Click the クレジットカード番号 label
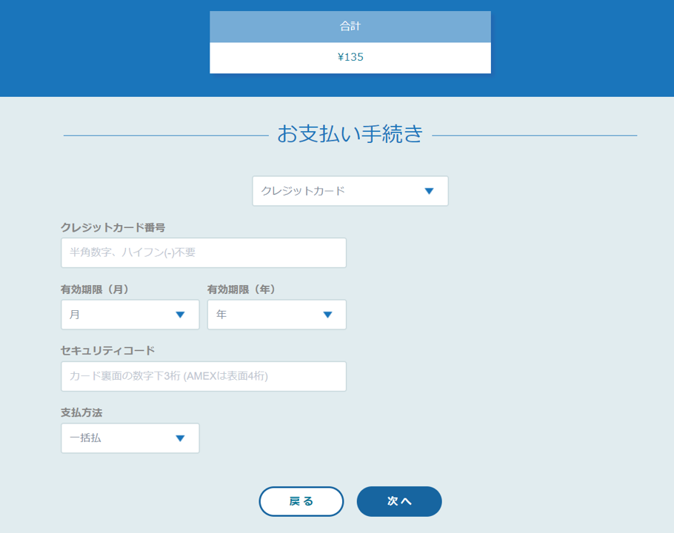The image size is (674, 533). point(113,227)
